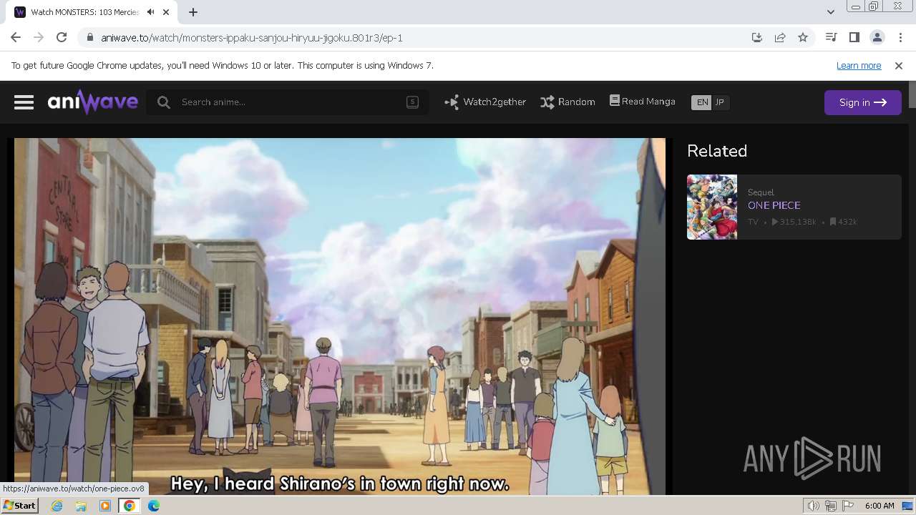This screenshot has width=916, height=515.
Task: Open File Explorer from taskbar
Action: [81, 506]
